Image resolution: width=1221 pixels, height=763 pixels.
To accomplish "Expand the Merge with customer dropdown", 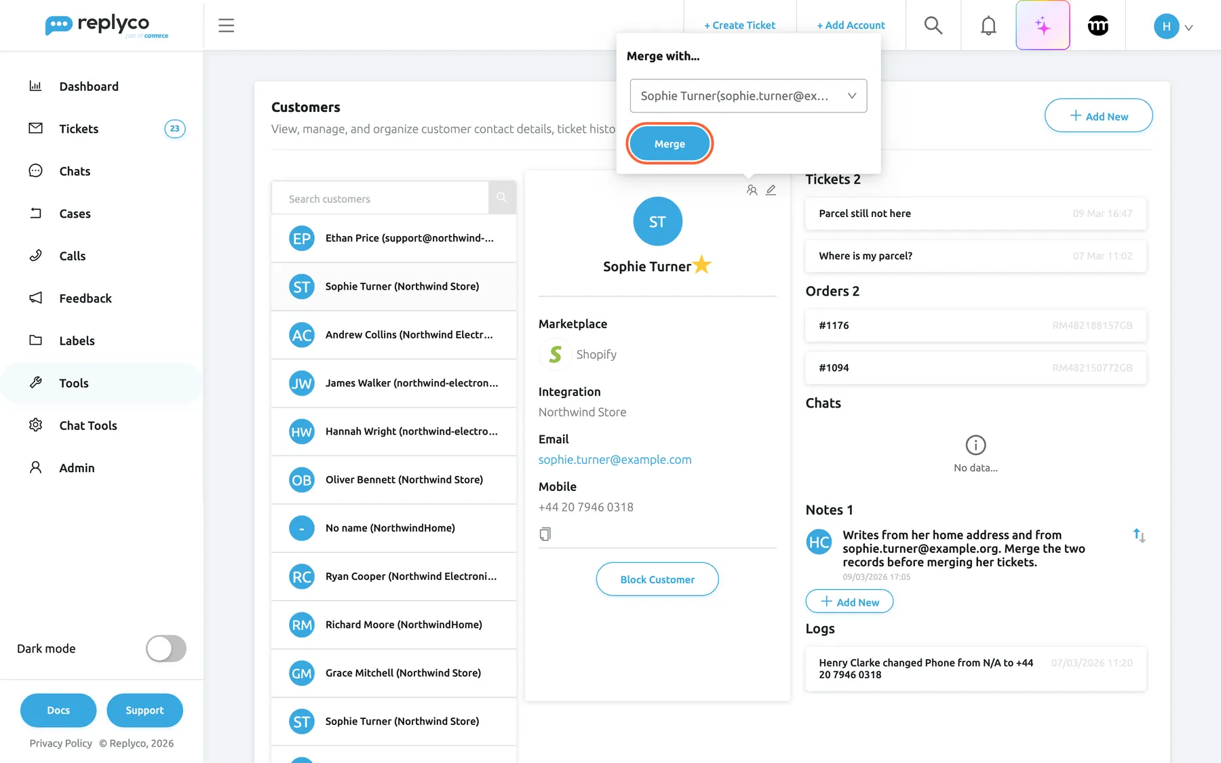I will (x=748, y=96).
